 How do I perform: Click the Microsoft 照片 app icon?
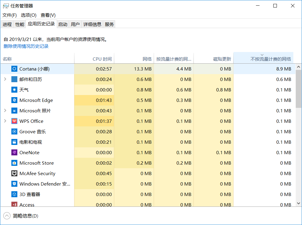[14, 111]
